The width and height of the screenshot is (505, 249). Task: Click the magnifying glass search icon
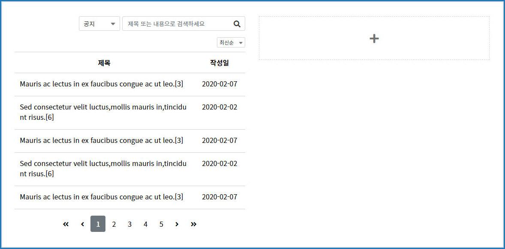[x=237, y=24]
